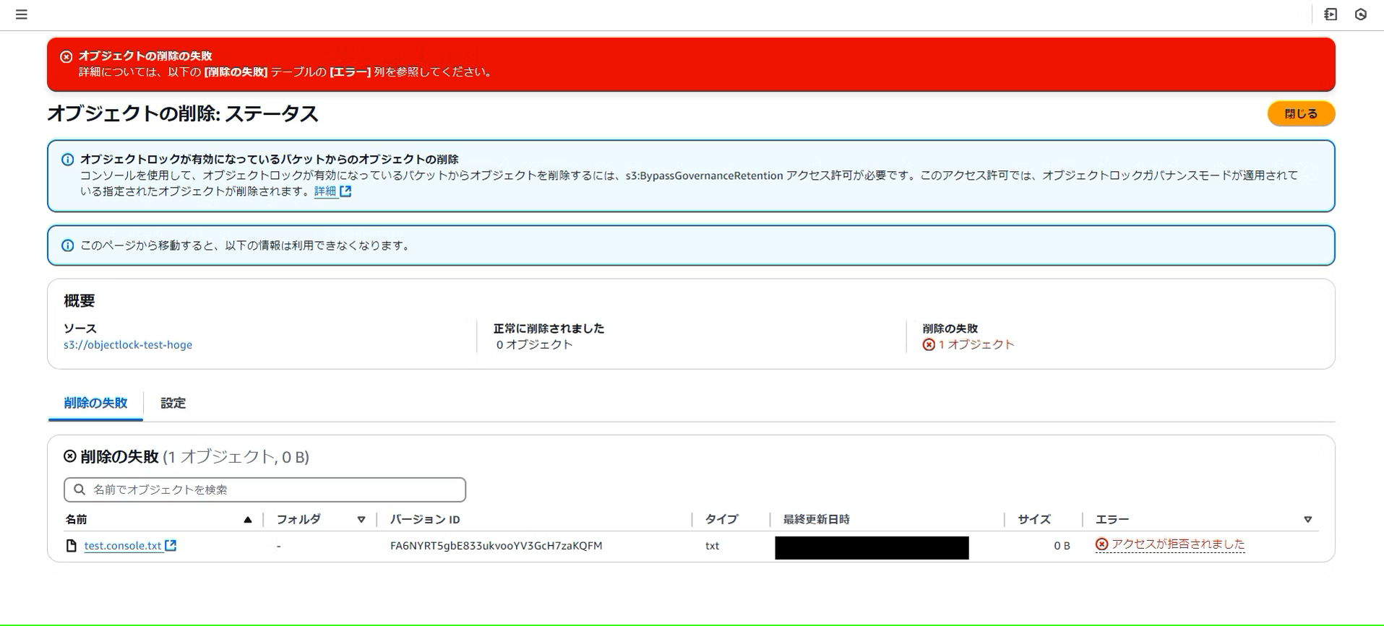Click the 名前でオブジェクトを検索 search field
This screenshot has height=626, width=1384.
click(x=265, y=490)
